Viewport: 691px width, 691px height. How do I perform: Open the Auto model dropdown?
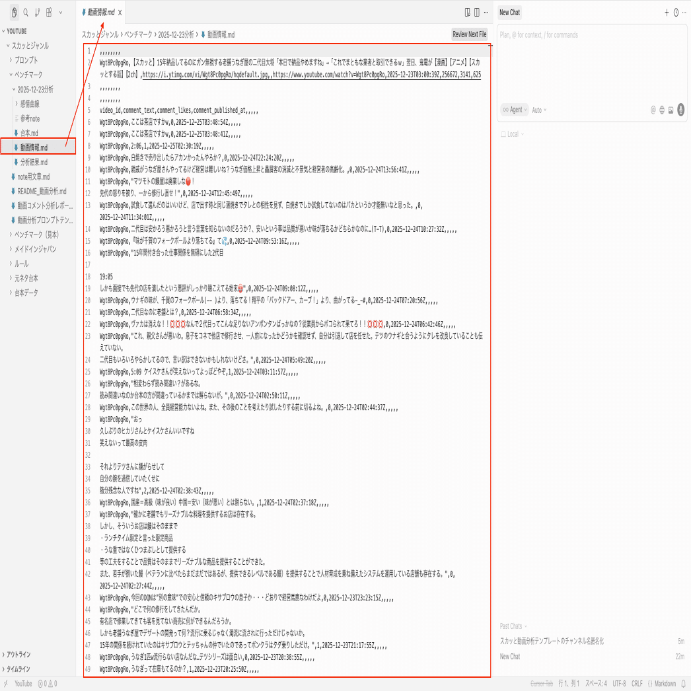(539, 110)
